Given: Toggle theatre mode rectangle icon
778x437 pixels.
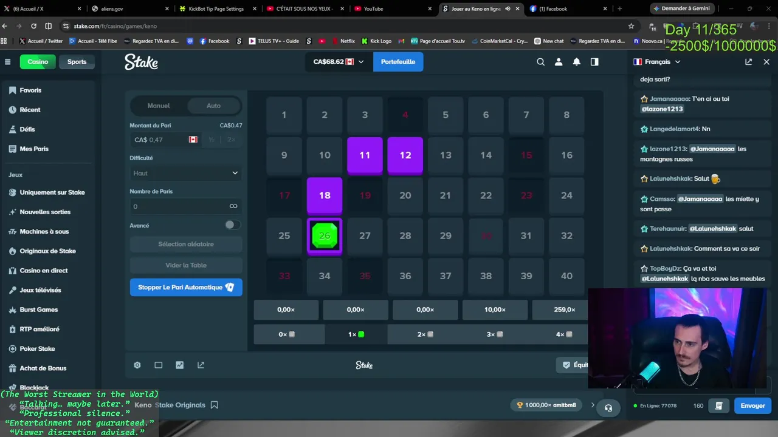Looking at the screenshot, I should coord(158,365).
